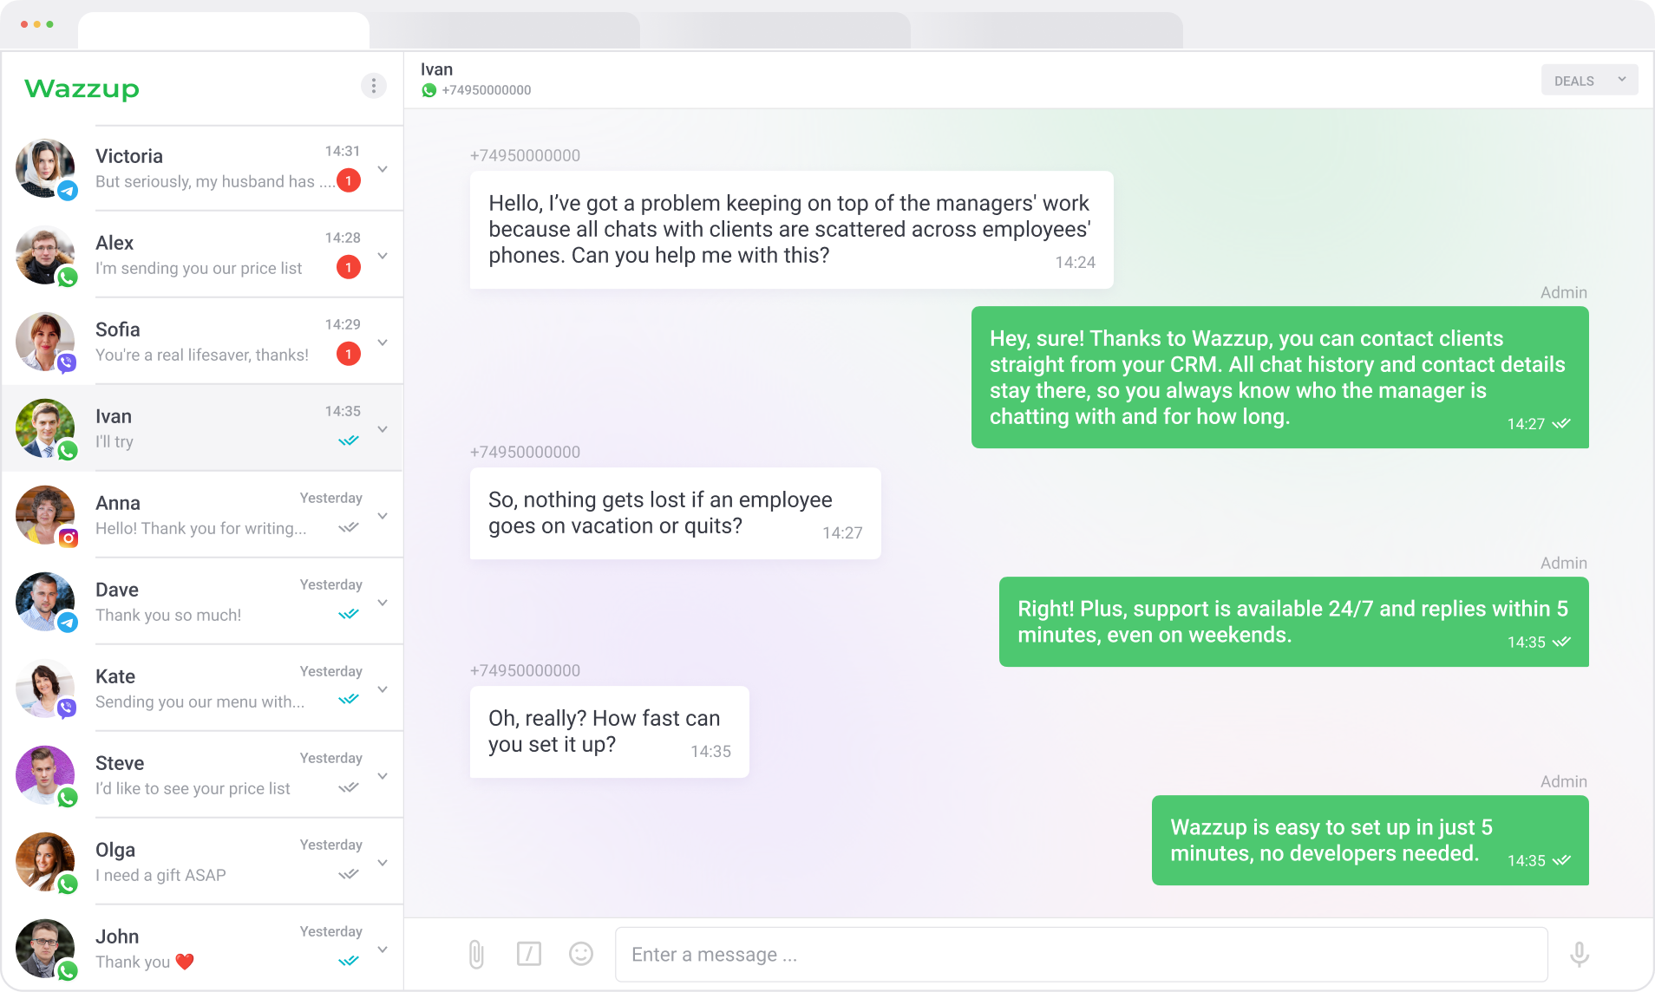Viewport: 1655px width, 992px height.
Task: Click the Wazzup logo
Action: (82, 88)
